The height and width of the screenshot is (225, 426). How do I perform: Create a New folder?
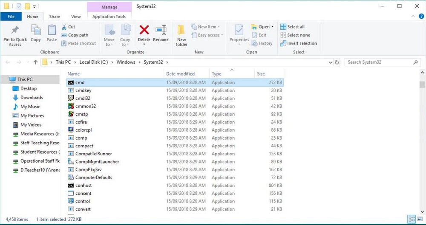(x=181, y=36)
